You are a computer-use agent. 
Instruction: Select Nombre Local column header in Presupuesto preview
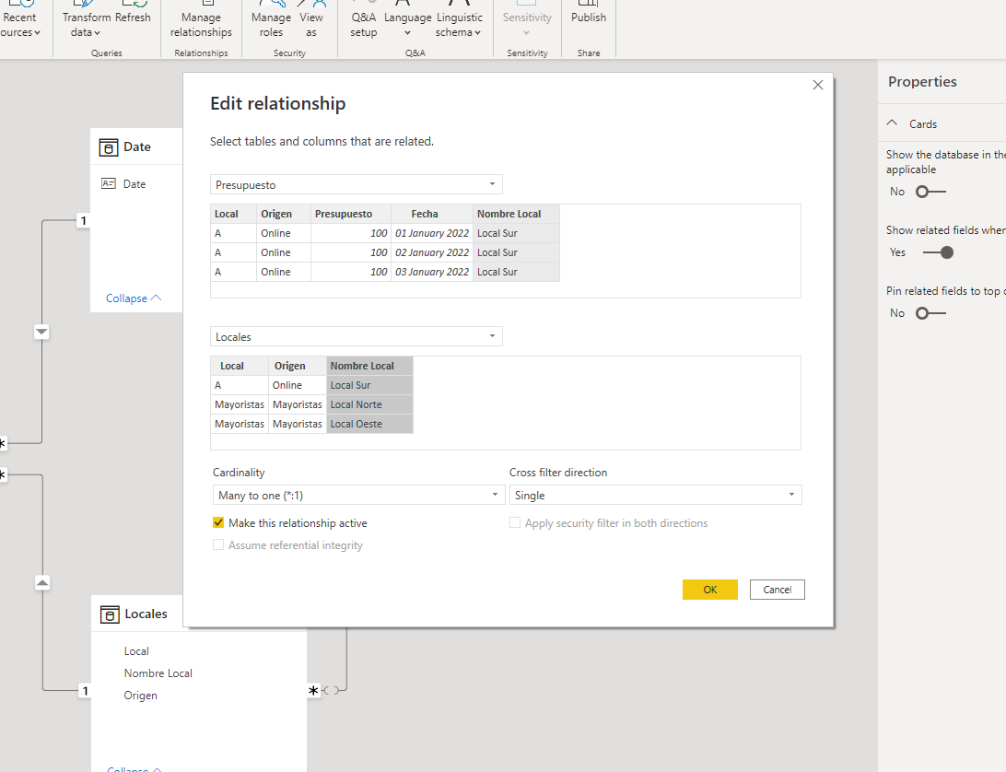tap(517, 214)
